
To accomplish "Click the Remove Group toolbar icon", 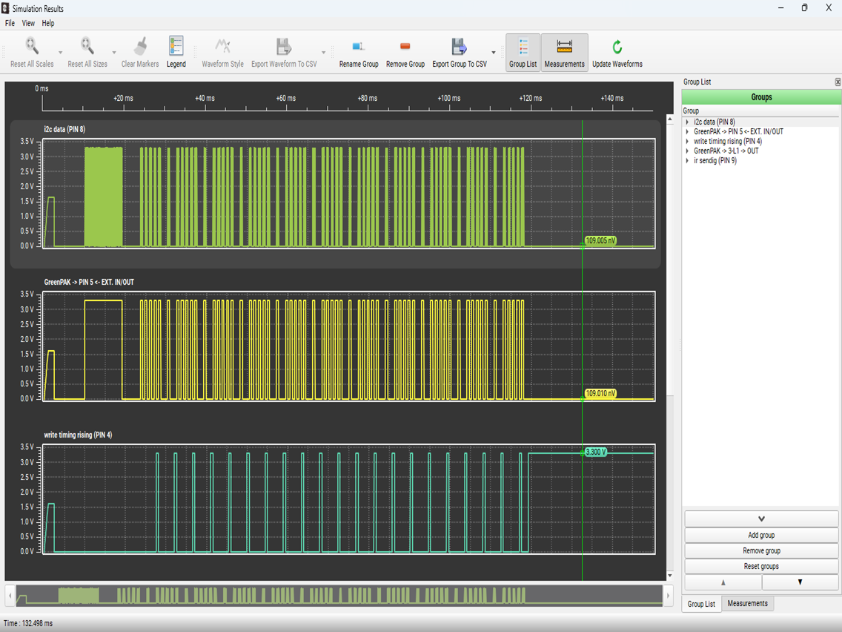I will [x=405, y=47].
